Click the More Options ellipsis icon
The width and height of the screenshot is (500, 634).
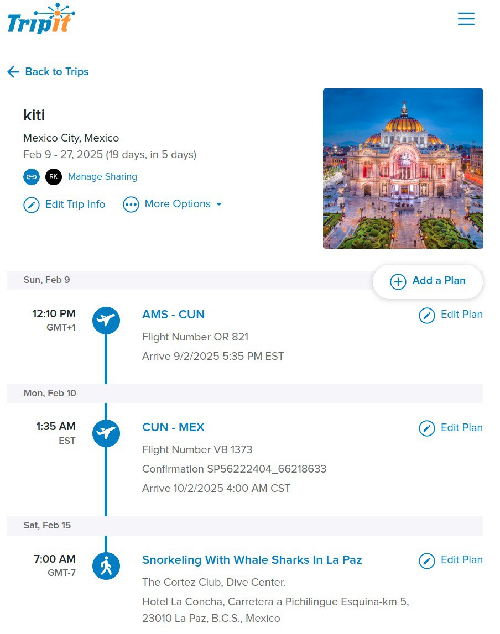tap(131, 205)
